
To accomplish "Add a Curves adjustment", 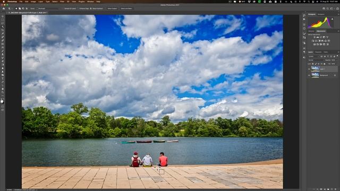I will (321, 37).
